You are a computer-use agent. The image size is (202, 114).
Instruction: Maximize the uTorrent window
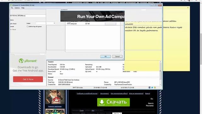pyautogui.click(x=156, y=5)
